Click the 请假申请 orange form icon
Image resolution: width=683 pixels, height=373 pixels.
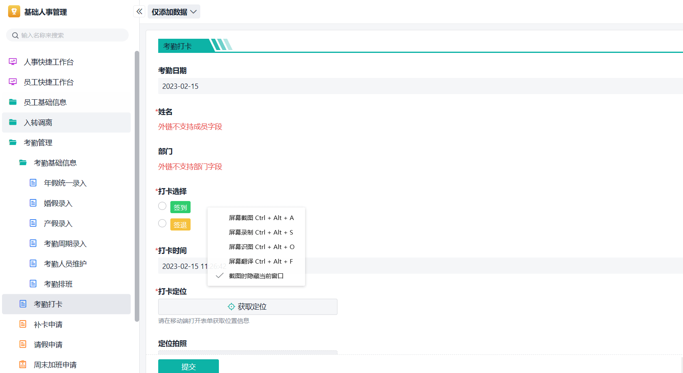tap(23, 344)
